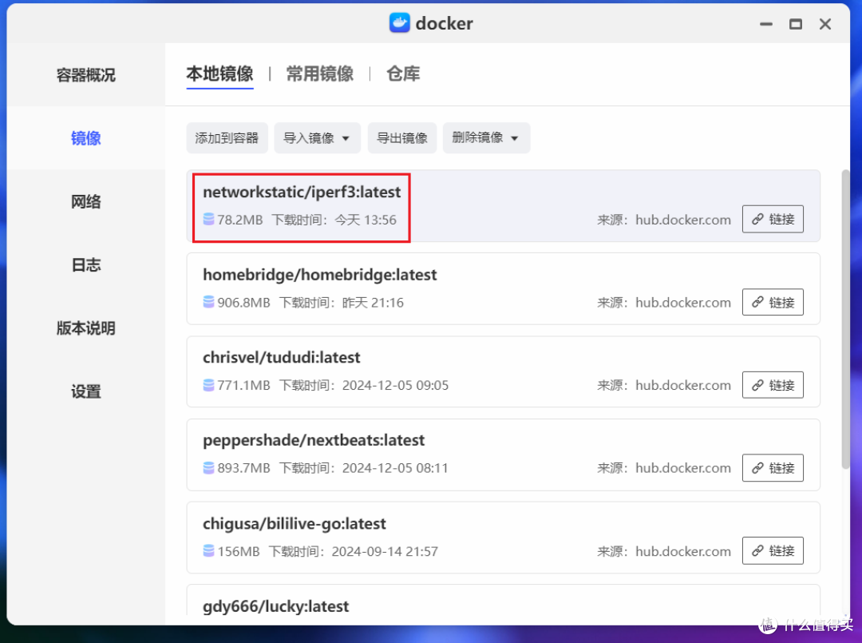
Task: Click download time 2024-12-05 08:11
Action: coord(395,468)
